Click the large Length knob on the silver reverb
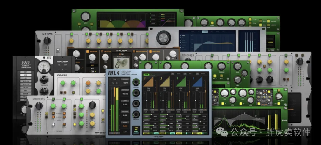The image size is (321, 145). (163, 38)
